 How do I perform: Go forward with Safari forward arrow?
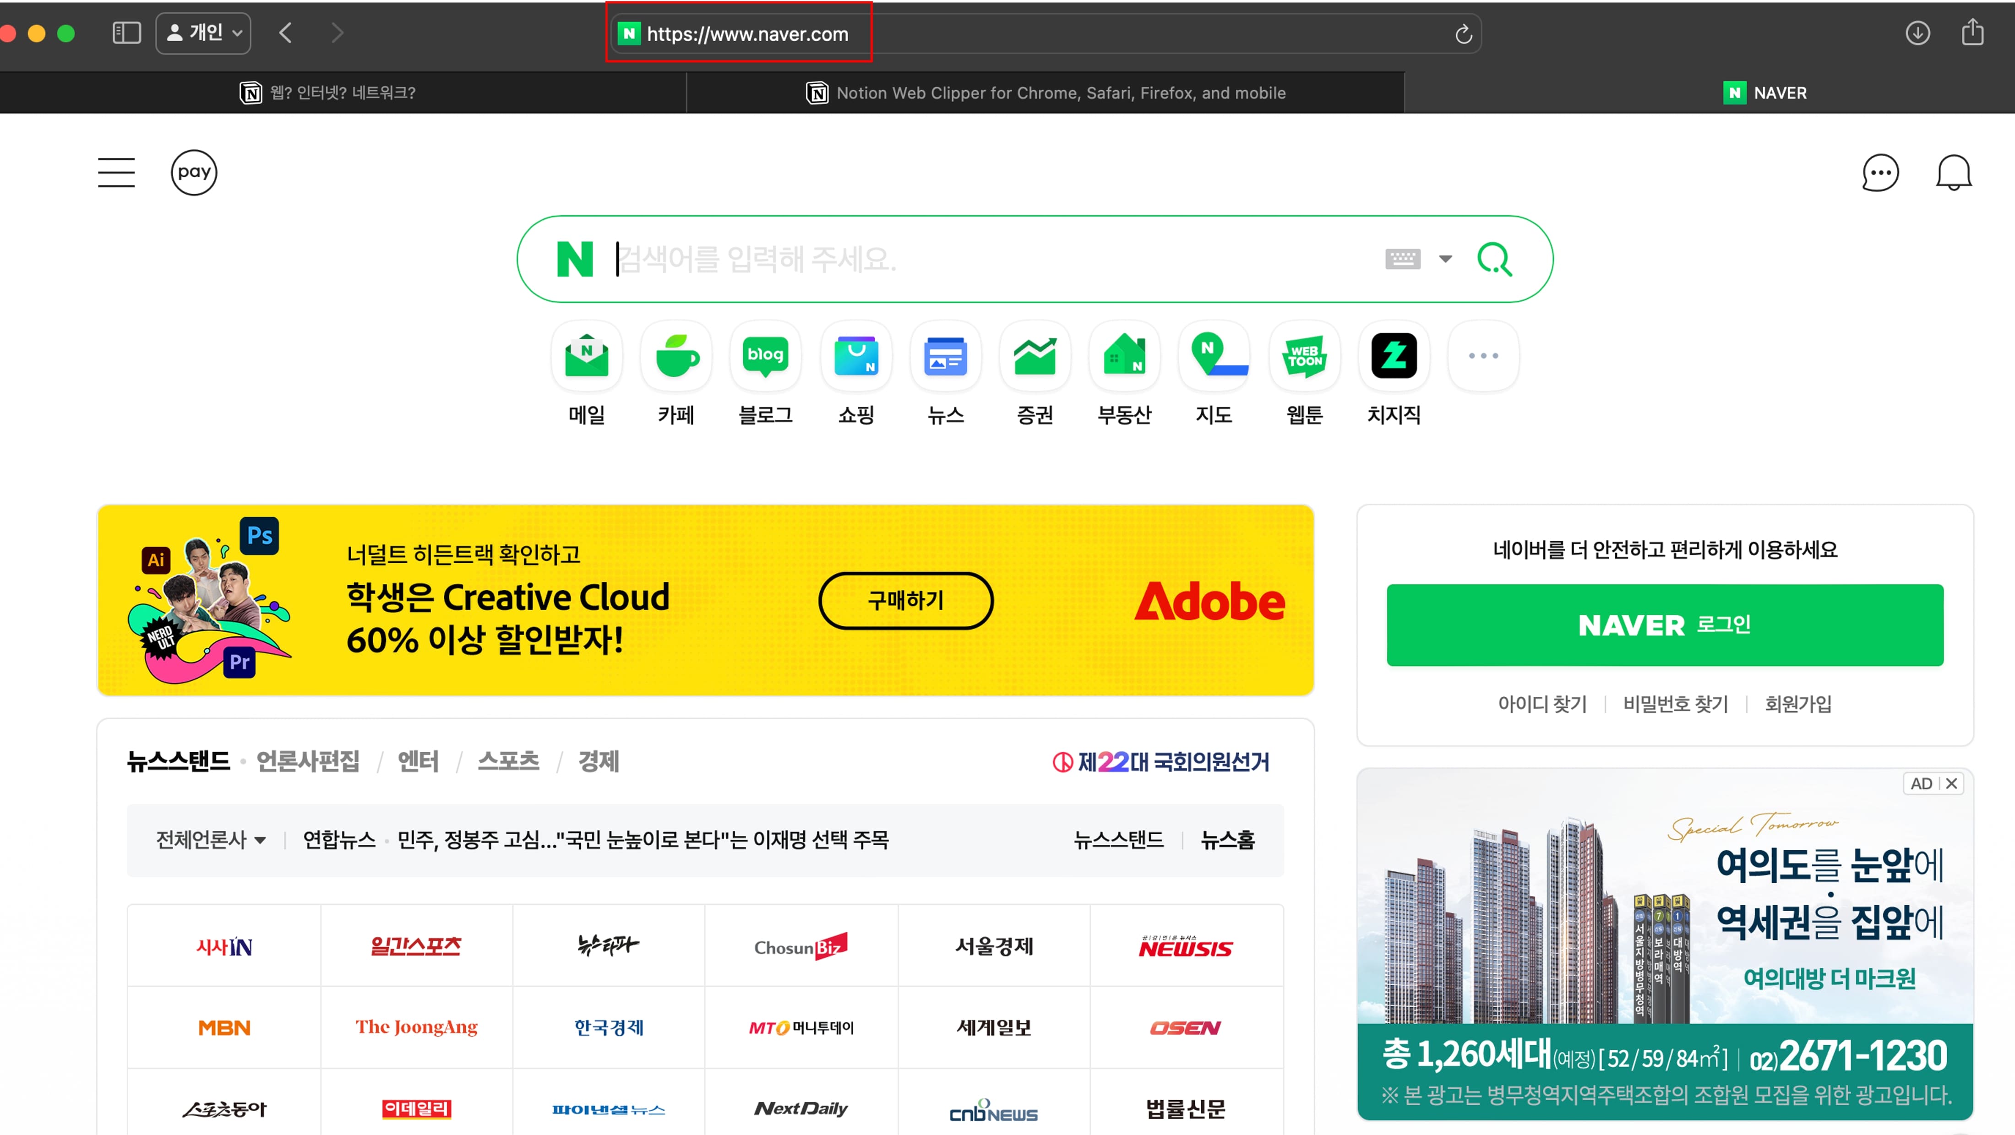[336, 33]
